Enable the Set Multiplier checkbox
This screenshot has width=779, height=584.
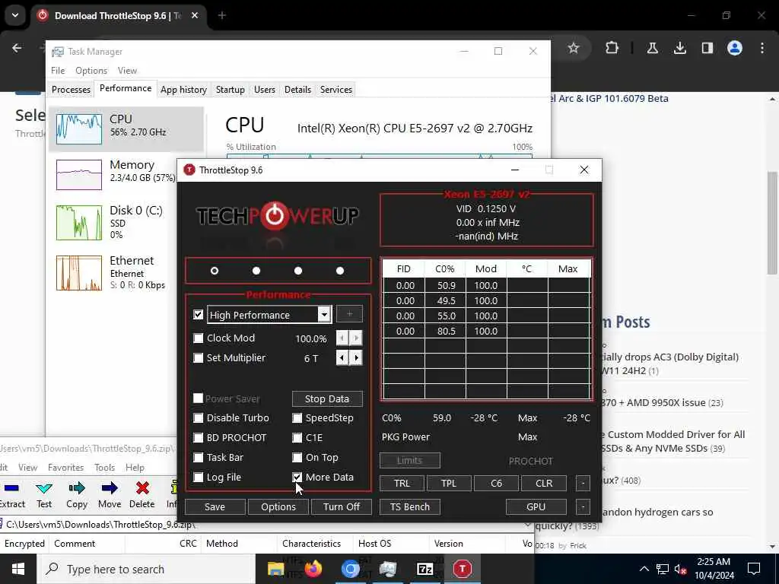tap(199, 358)
